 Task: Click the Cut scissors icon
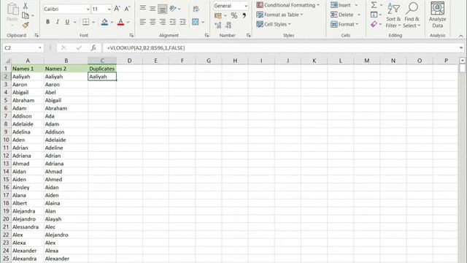[x=26, y=6]
